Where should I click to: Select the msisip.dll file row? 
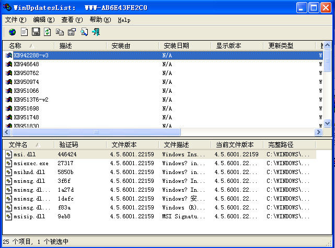pos(160,216)
